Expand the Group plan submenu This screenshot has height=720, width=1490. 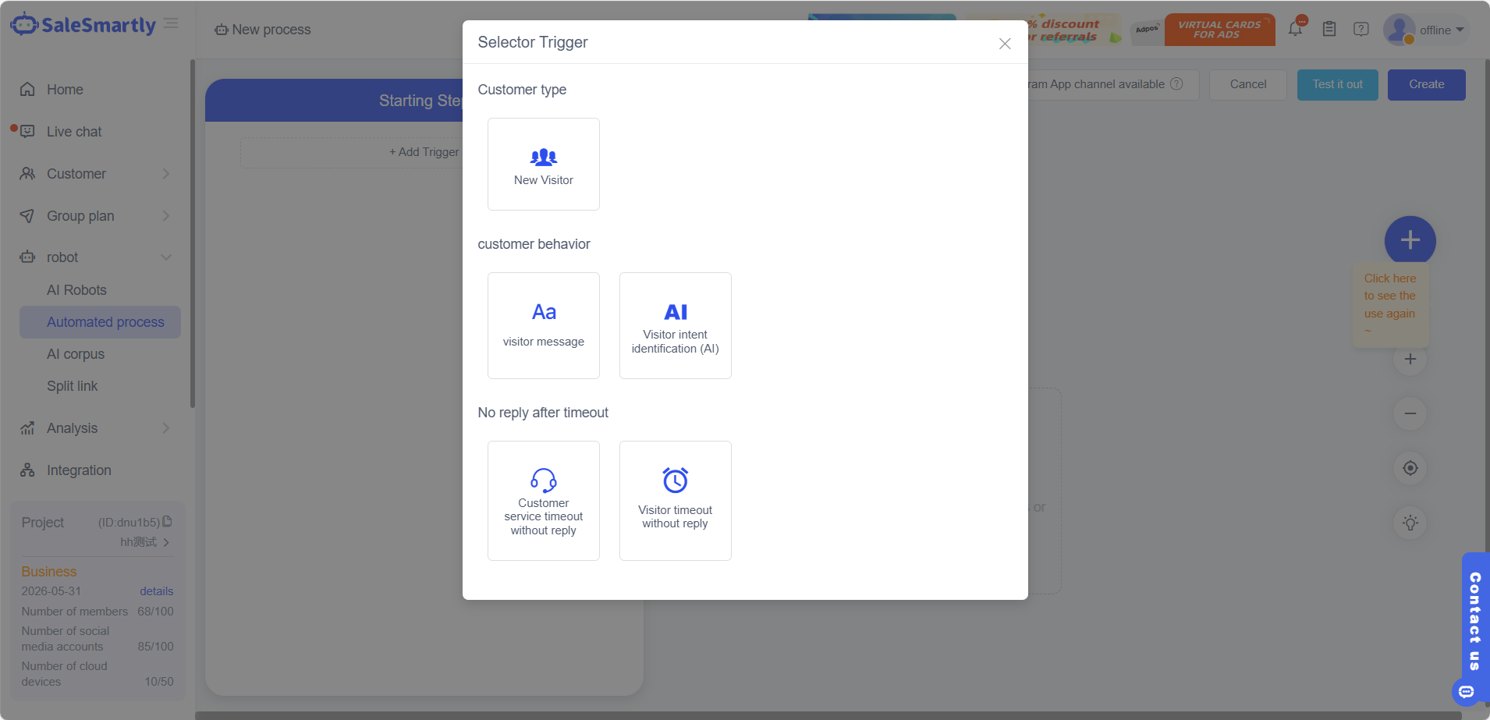tap(94, 216)
